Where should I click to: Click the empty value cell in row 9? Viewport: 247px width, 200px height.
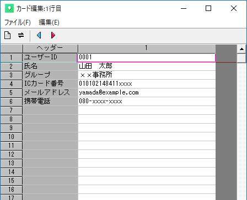click(x=147, y=128)
